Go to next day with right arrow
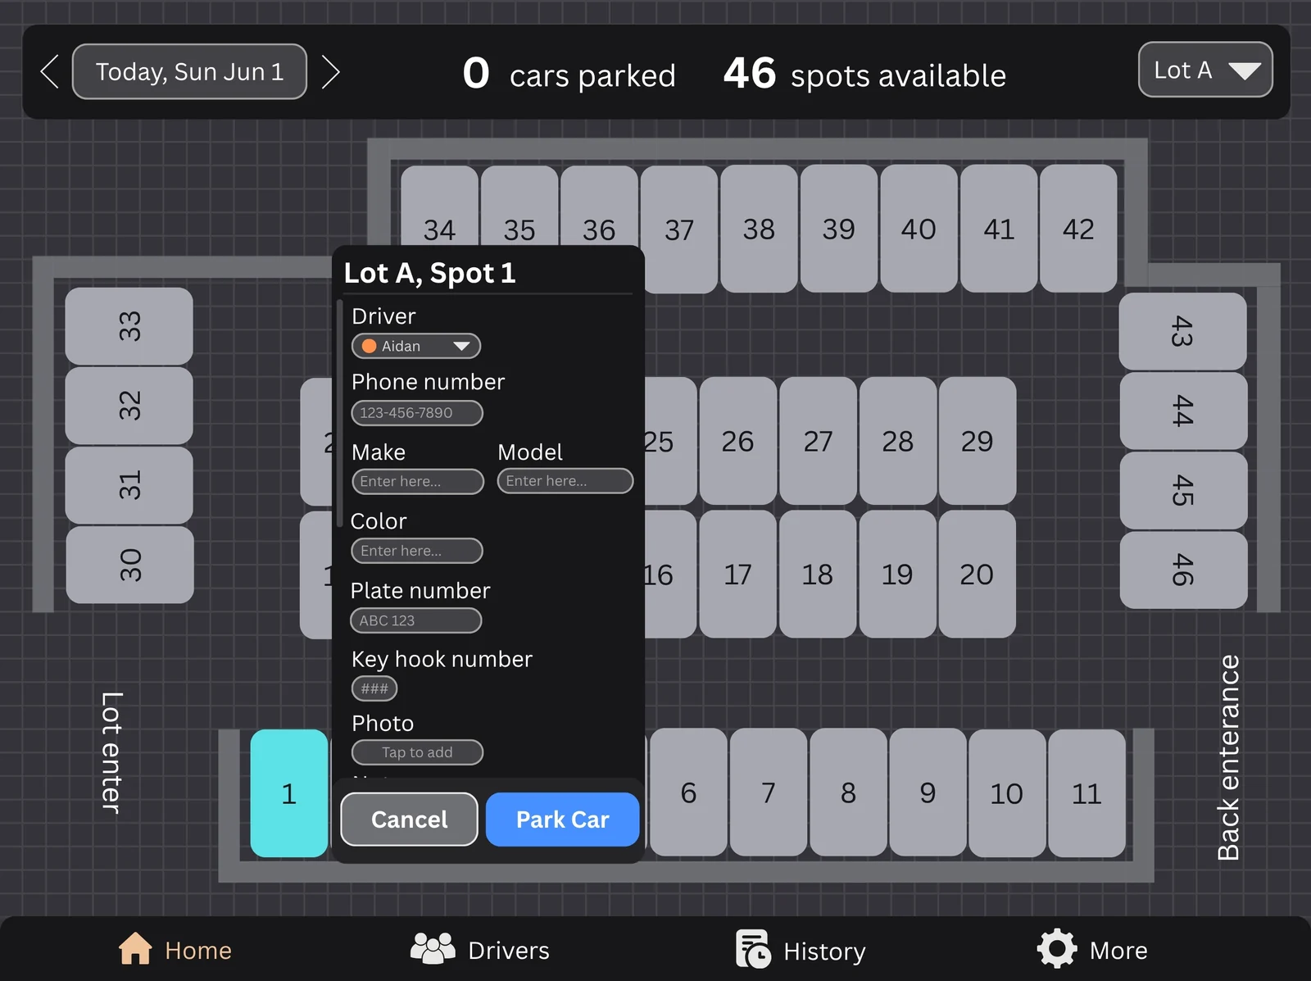1311x981 pixels. 330,71
